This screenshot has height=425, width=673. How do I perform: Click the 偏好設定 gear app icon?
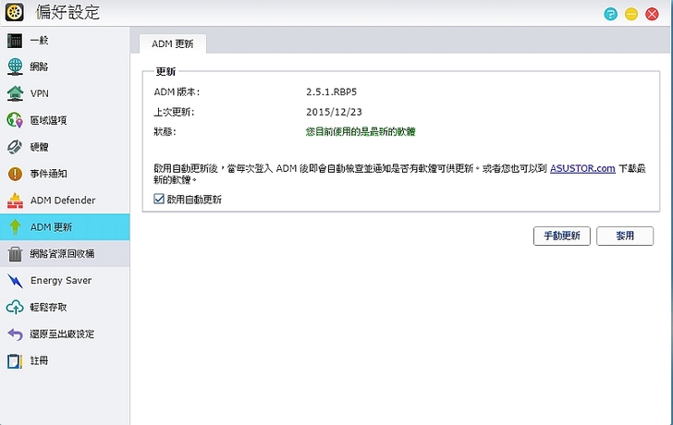click(x=15, y=12)
